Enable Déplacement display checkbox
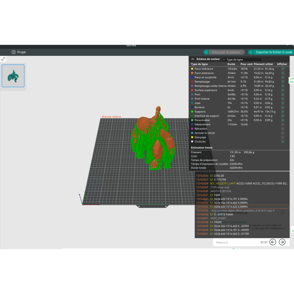 [283, 125]
